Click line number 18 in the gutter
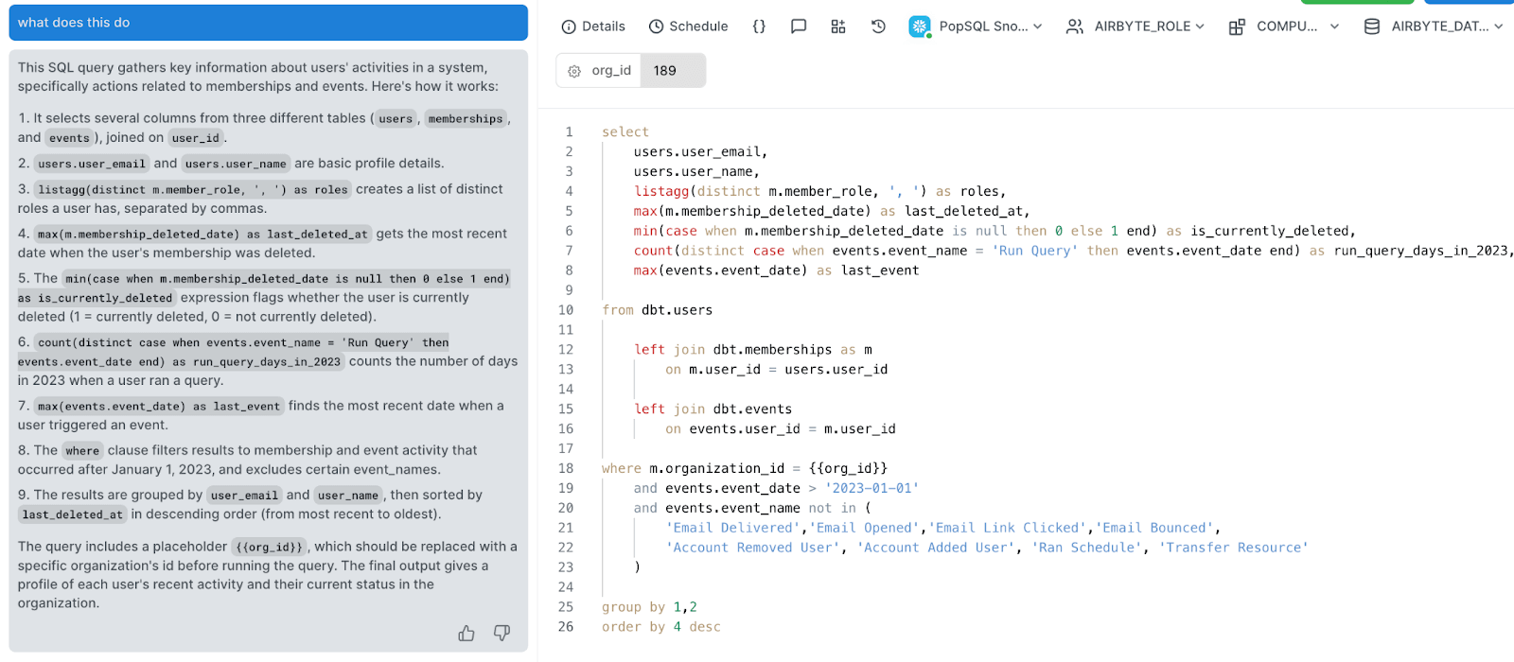This screenshot has height=662, width=1514. (566, 469)
